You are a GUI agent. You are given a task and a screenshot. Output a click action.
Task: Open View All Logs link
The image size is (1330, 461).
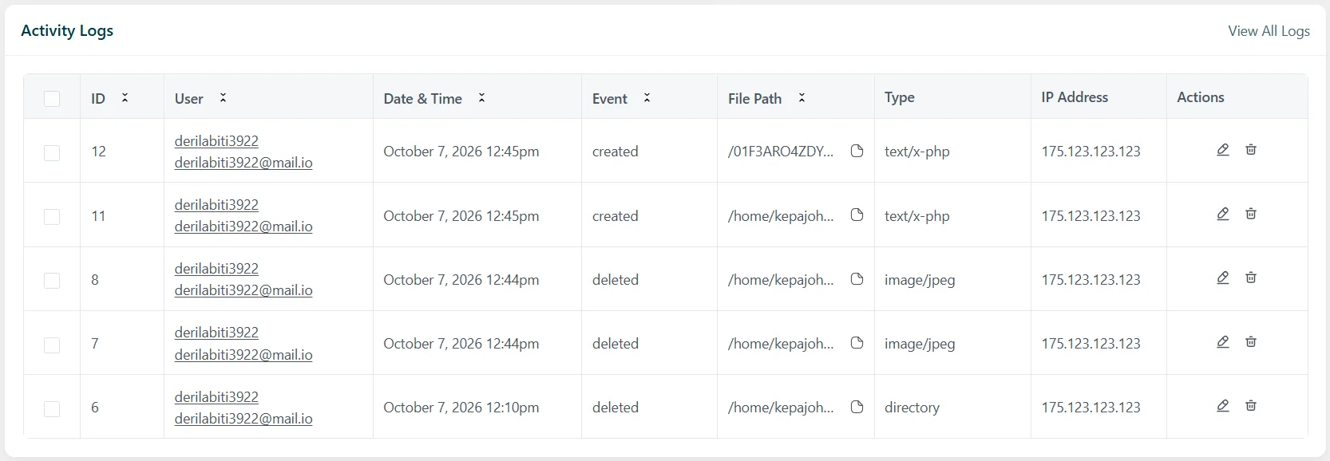click(x=1269, y=31)
